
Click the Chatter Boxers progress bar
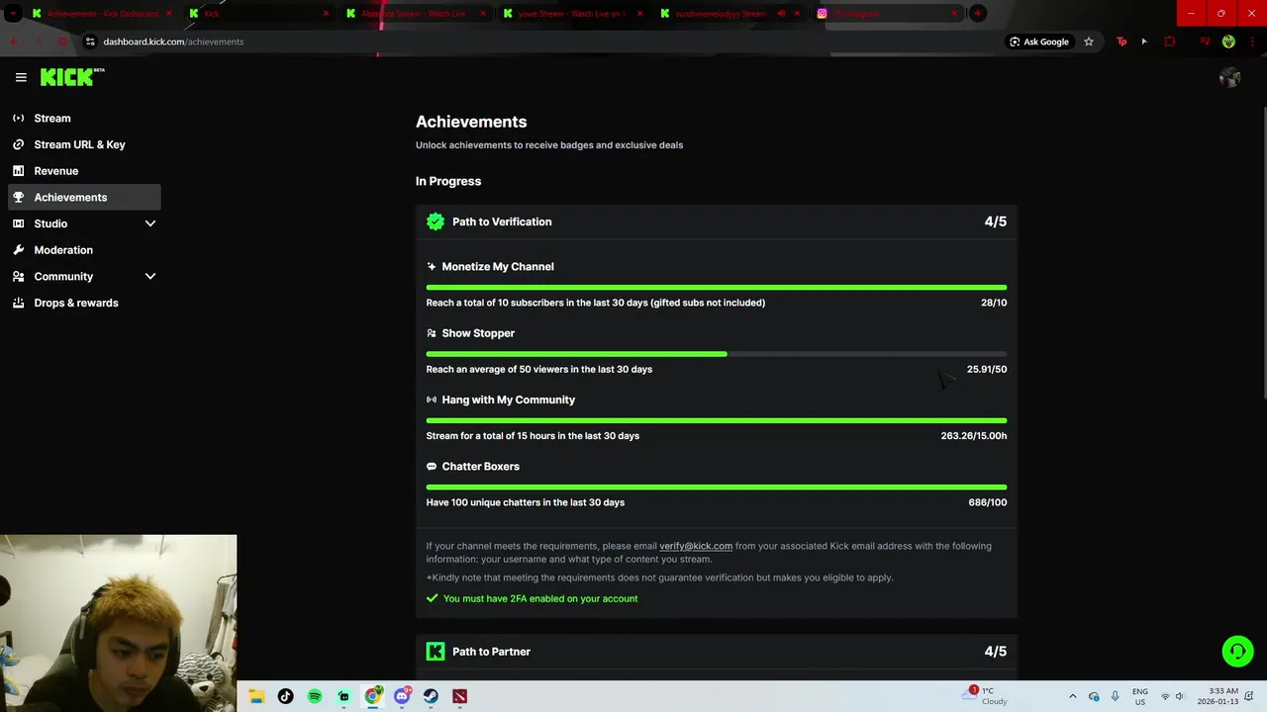tap(717, 487)
